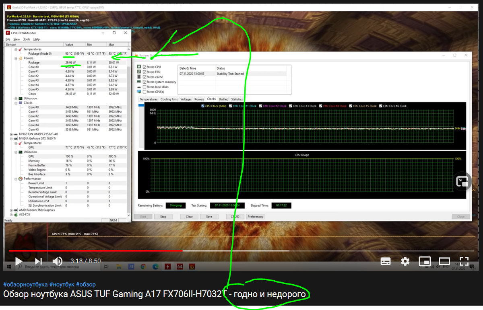The image size is (483, 310).
Task: Open FurMark from the taskbar
Action: pos(192,266)
